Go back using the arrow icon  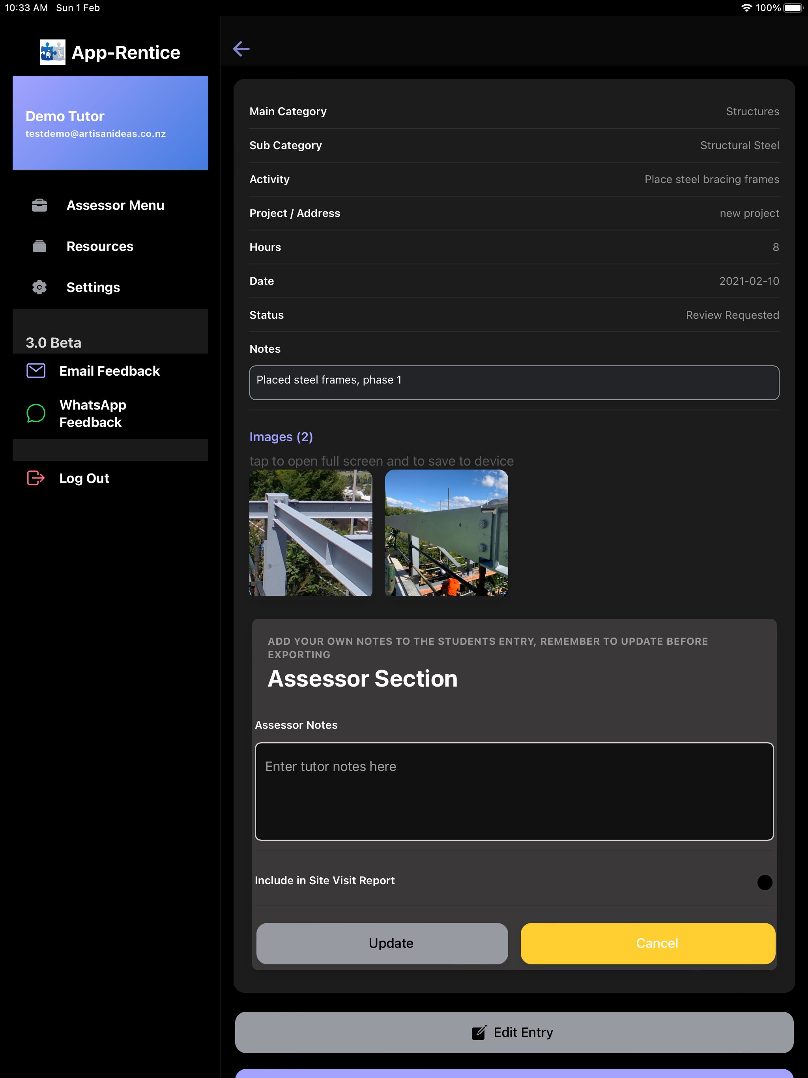[x=241, y=49]
